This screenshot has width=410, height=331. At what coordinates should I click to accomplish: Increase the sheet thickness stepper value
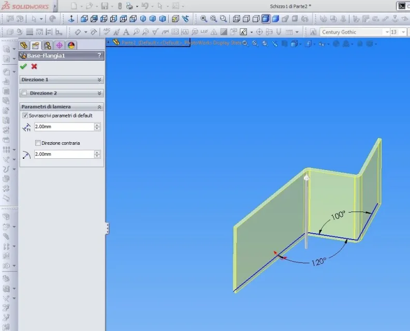(97, 125)
